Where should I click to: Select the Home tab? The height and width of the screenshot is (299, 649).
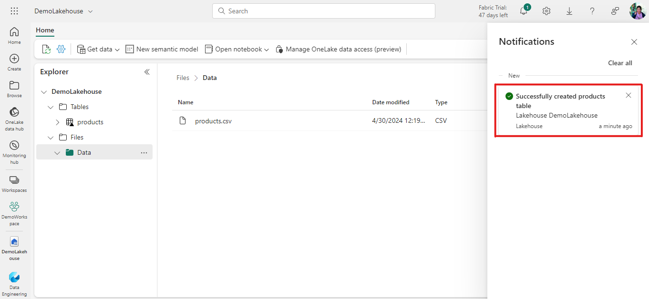(x=45, y=30)
